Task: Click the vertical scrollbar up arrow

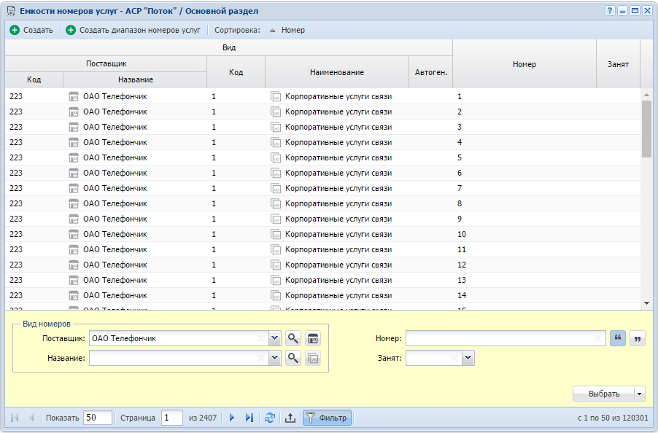Action: click(646, 95)
